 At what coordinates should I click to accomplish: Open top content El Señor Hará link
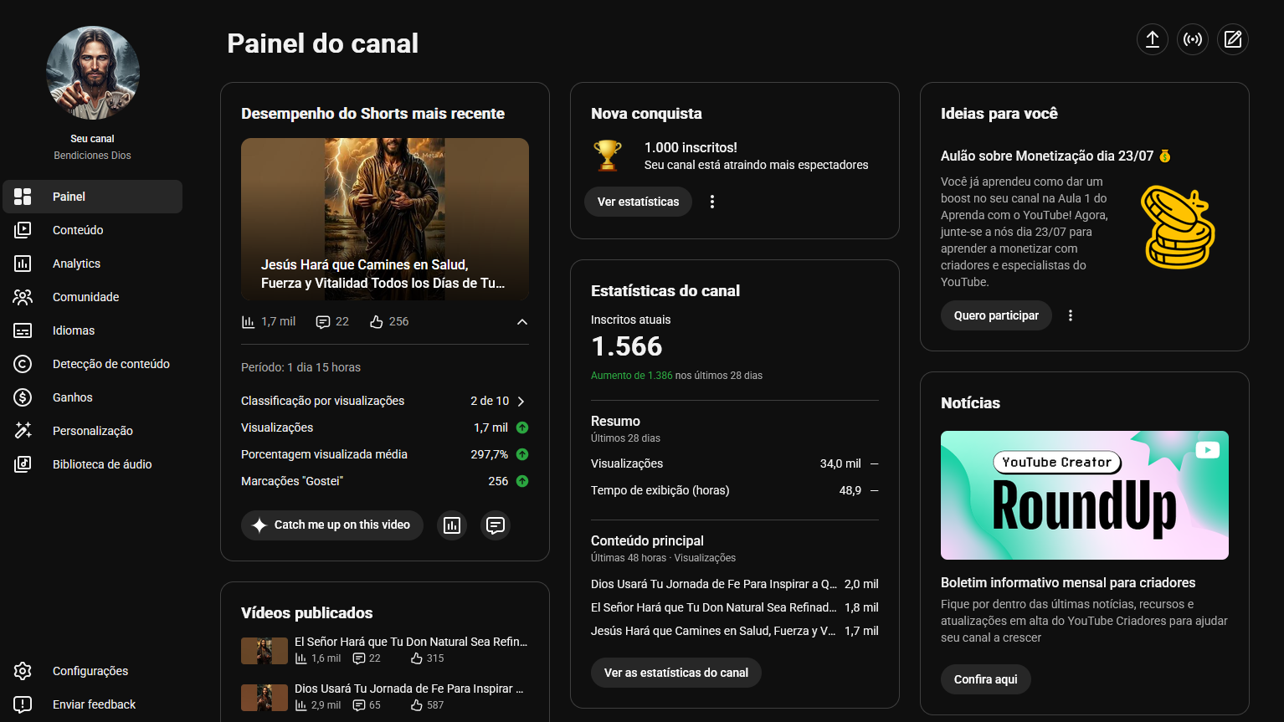pyautogui.click(x=714, y=607)
